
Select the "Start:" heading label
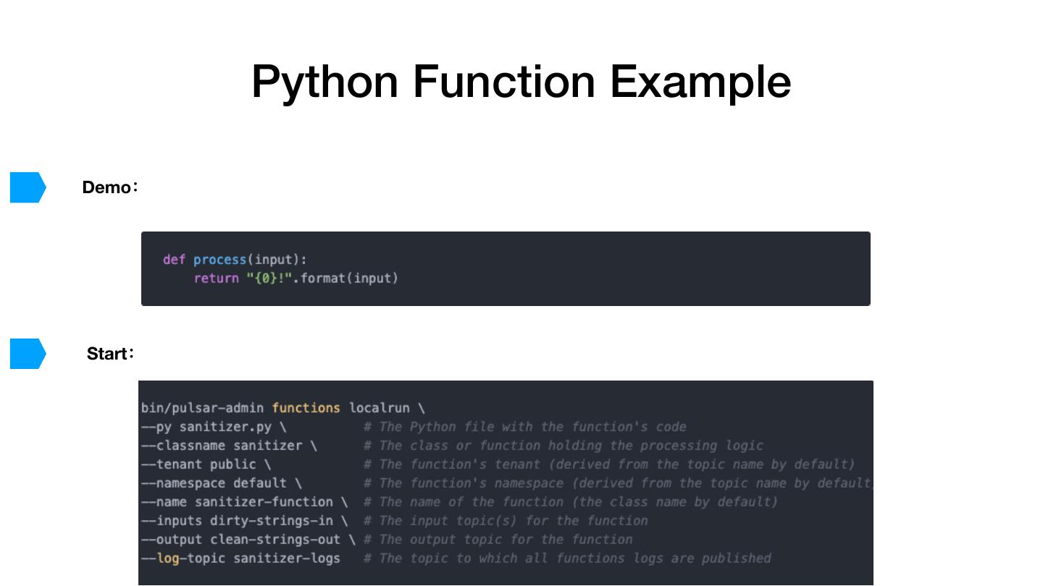point(111,354)
